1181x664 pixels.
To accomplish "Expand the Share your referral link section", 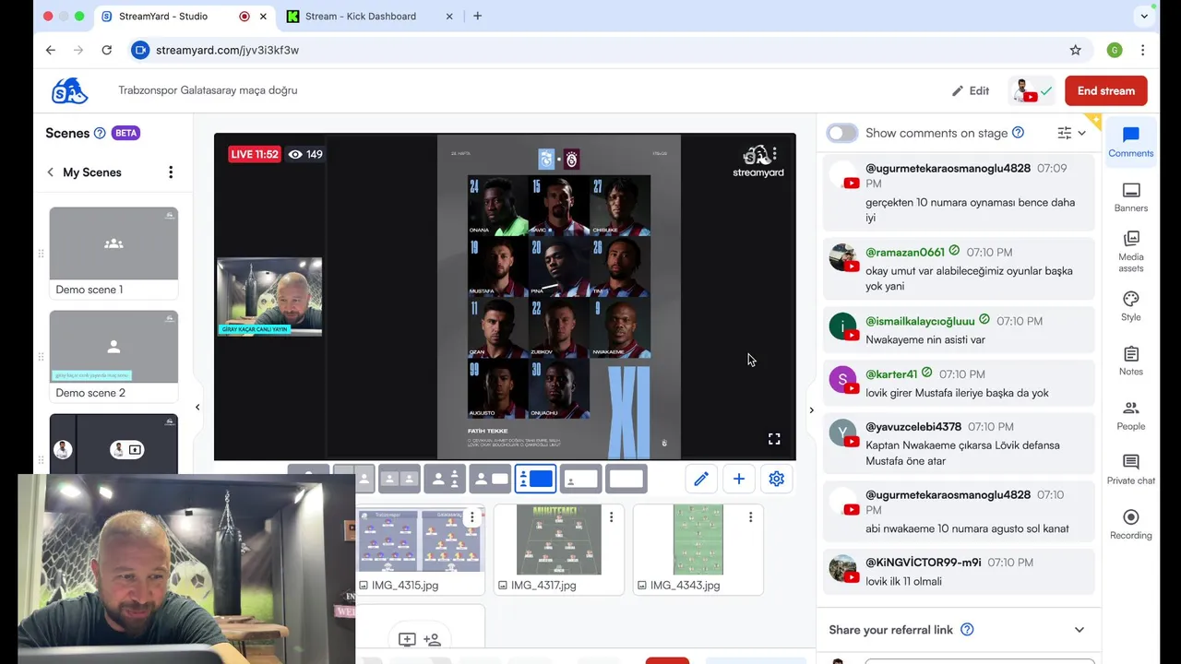I will pyautogui.click(x=1079, y=630).
